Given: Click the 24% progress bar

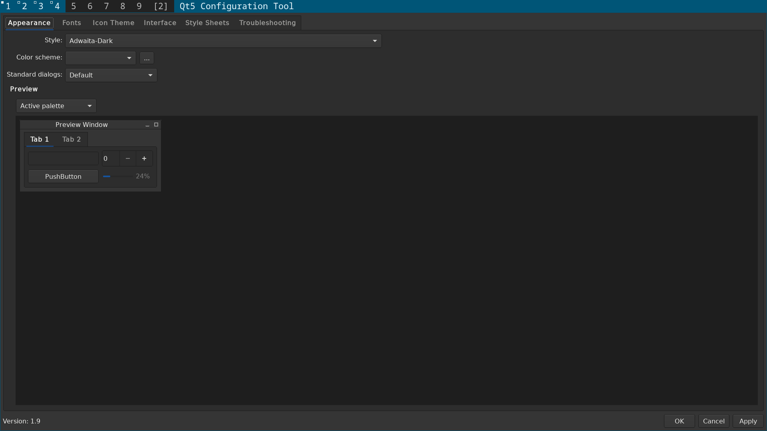Looking at the screenshot, I should click(126, 176).
